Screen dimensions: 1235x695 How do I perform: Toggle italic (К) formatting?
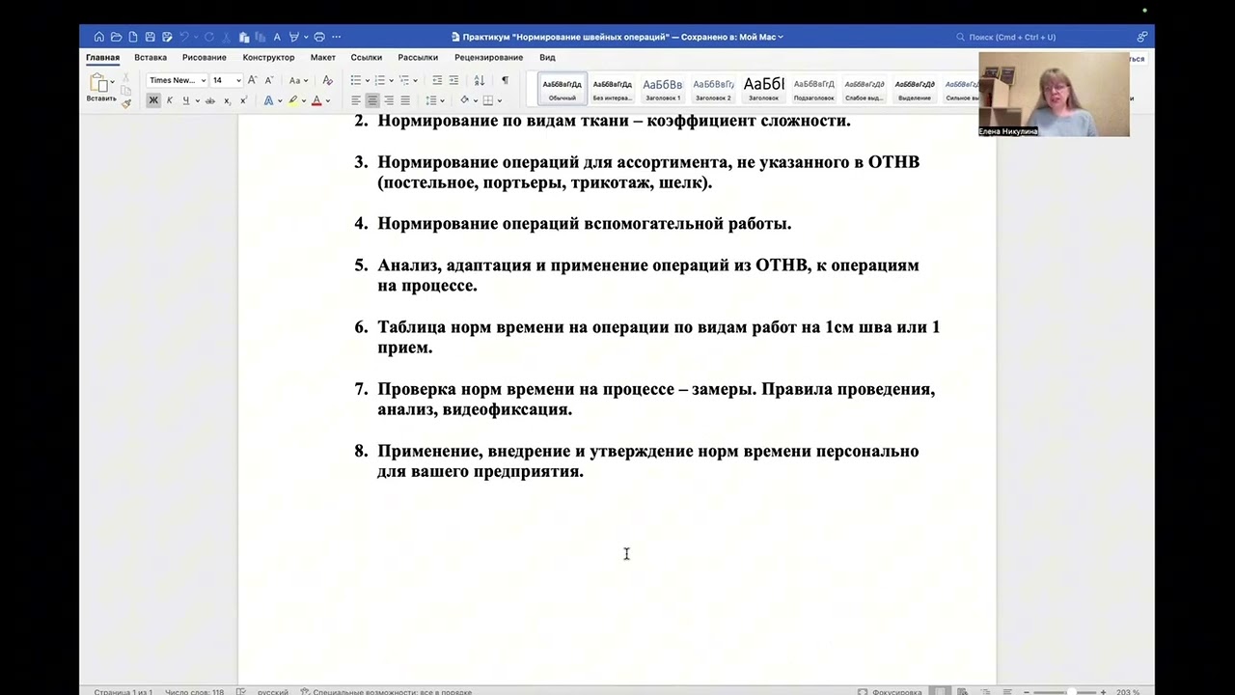point(170,100)
